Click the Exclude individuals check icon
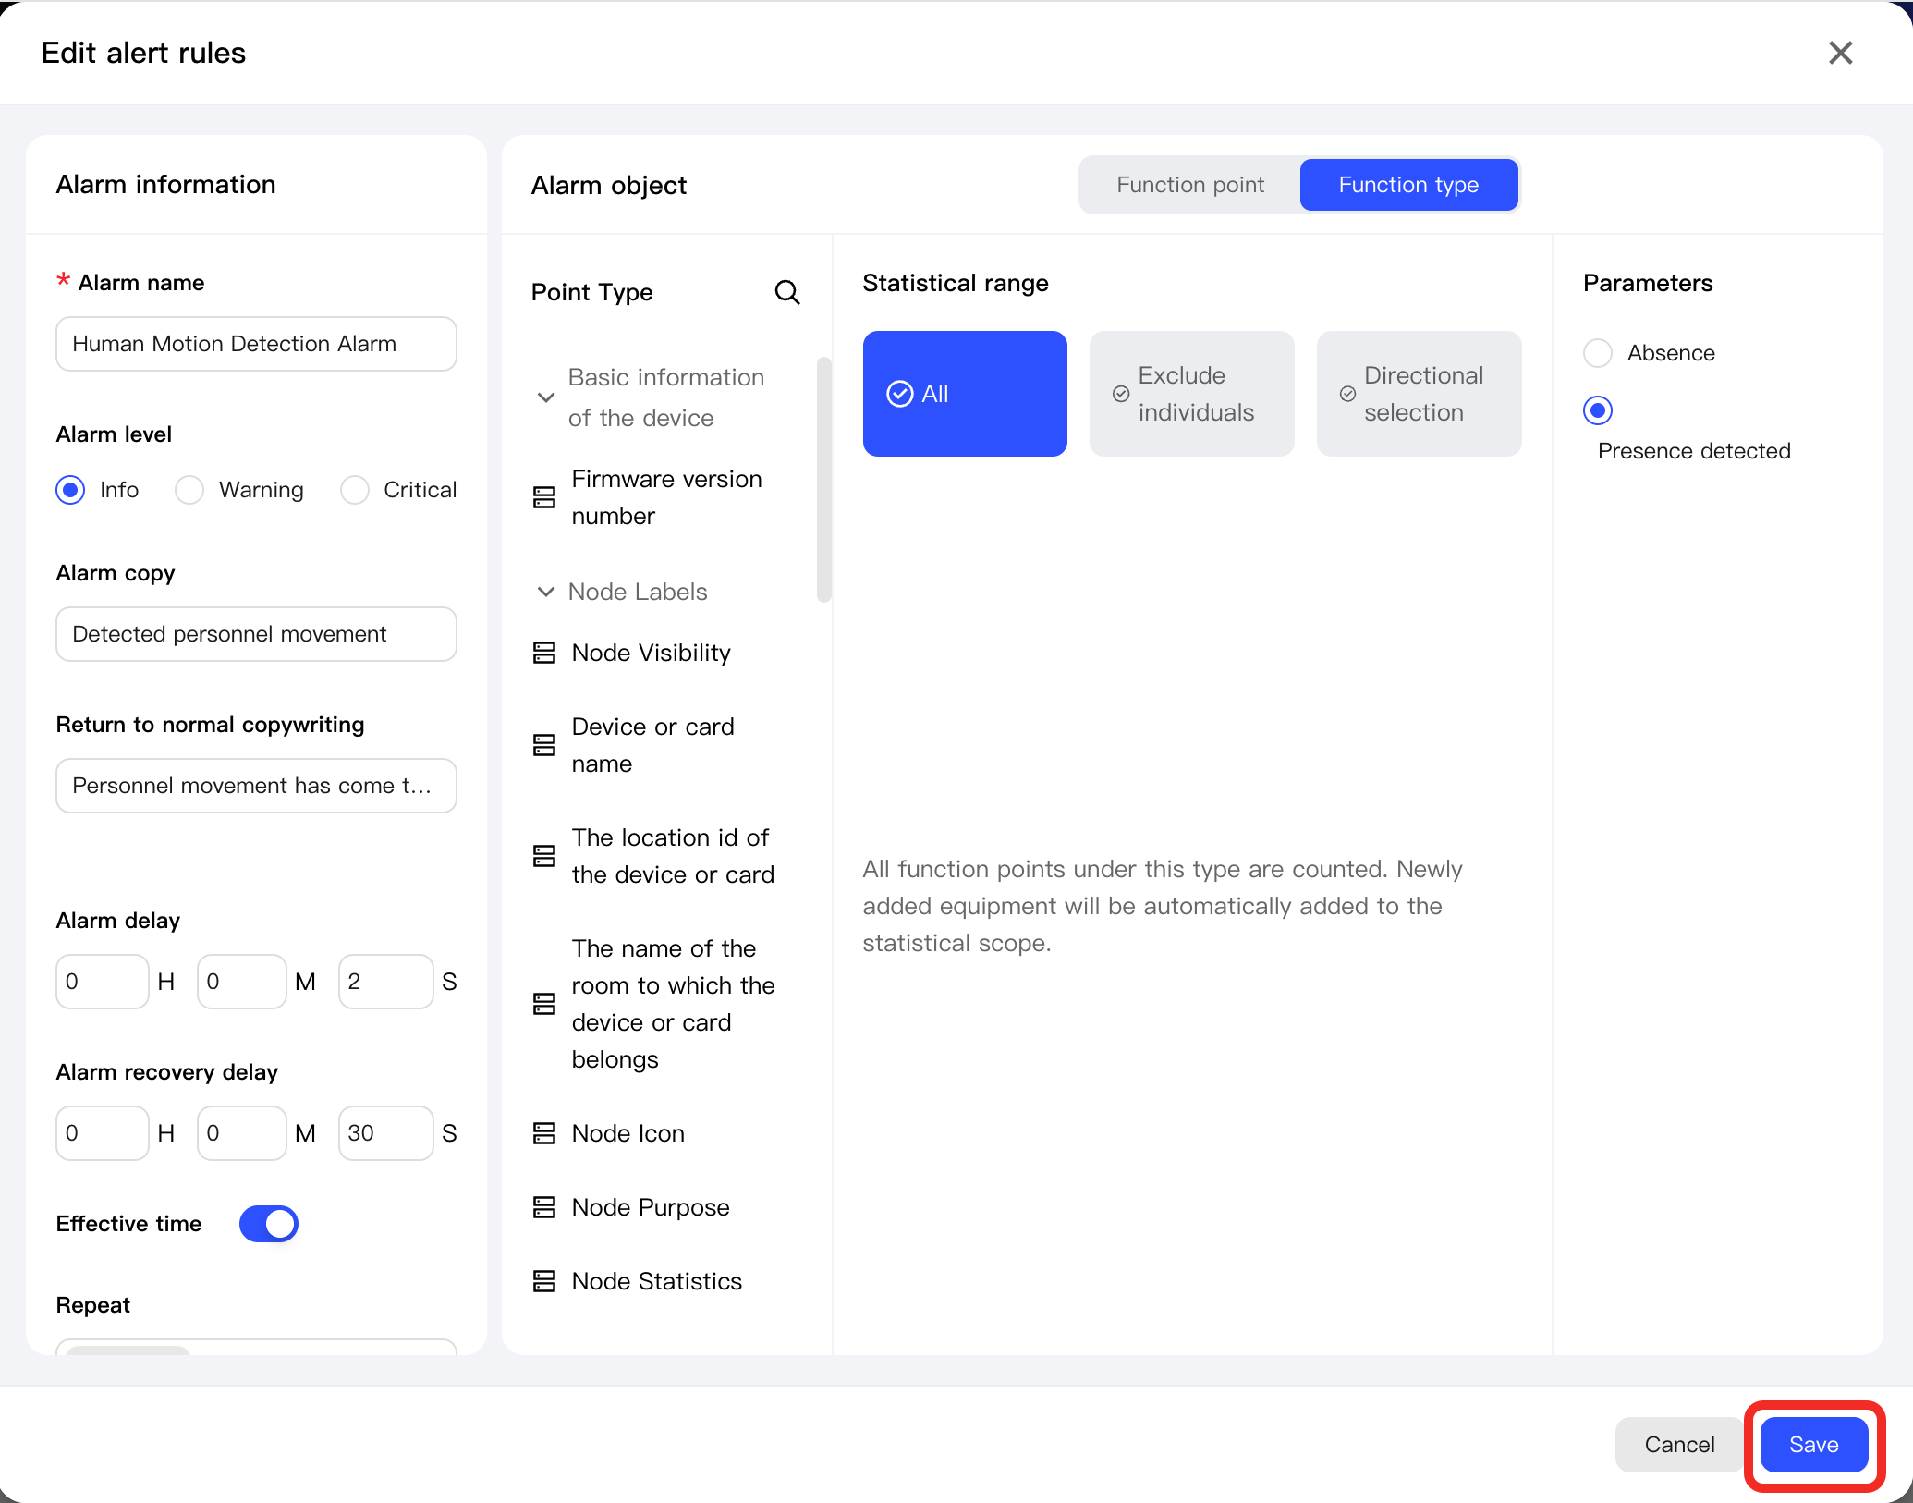Image resolution: width=1913 pixels, height=1503 pixels. [1121, 394]
